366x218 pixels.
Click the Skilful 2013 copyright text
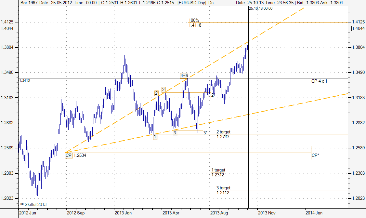(33, 204)
